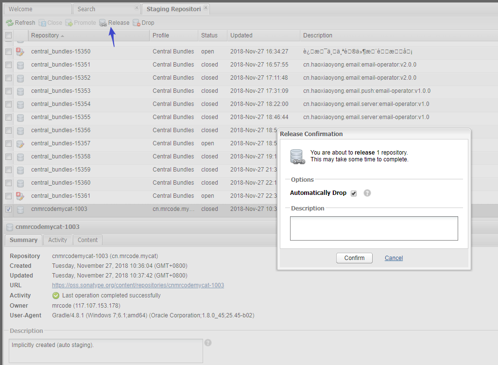Click help icon beside Automatically Drop
Image resolution: width=498 pixels, height=365 pixels.
tap(367, 193)
